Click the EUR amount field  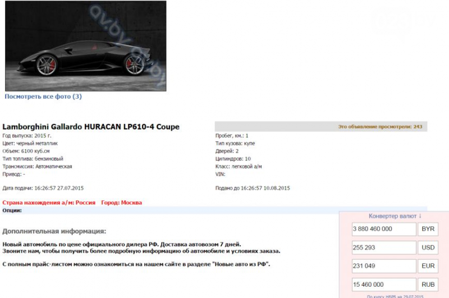point(384,266)
